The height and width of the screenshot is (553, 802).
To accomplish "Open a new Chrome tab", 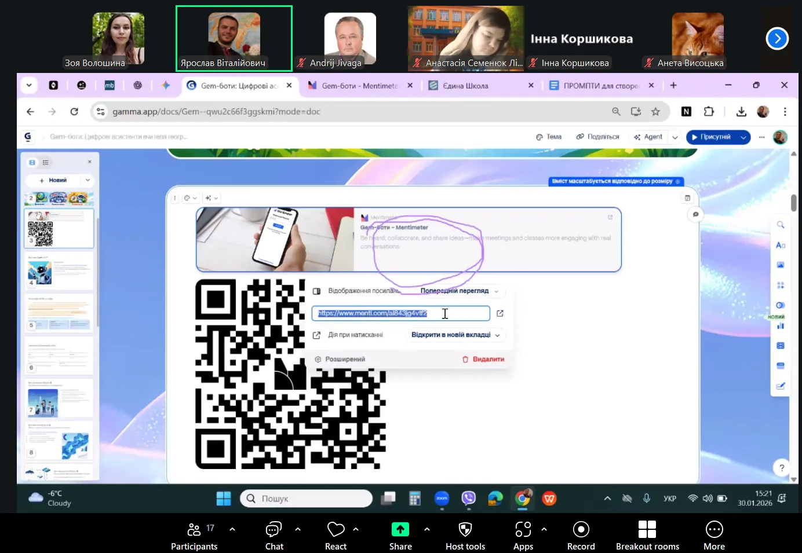I will click(x=673, y=85).
